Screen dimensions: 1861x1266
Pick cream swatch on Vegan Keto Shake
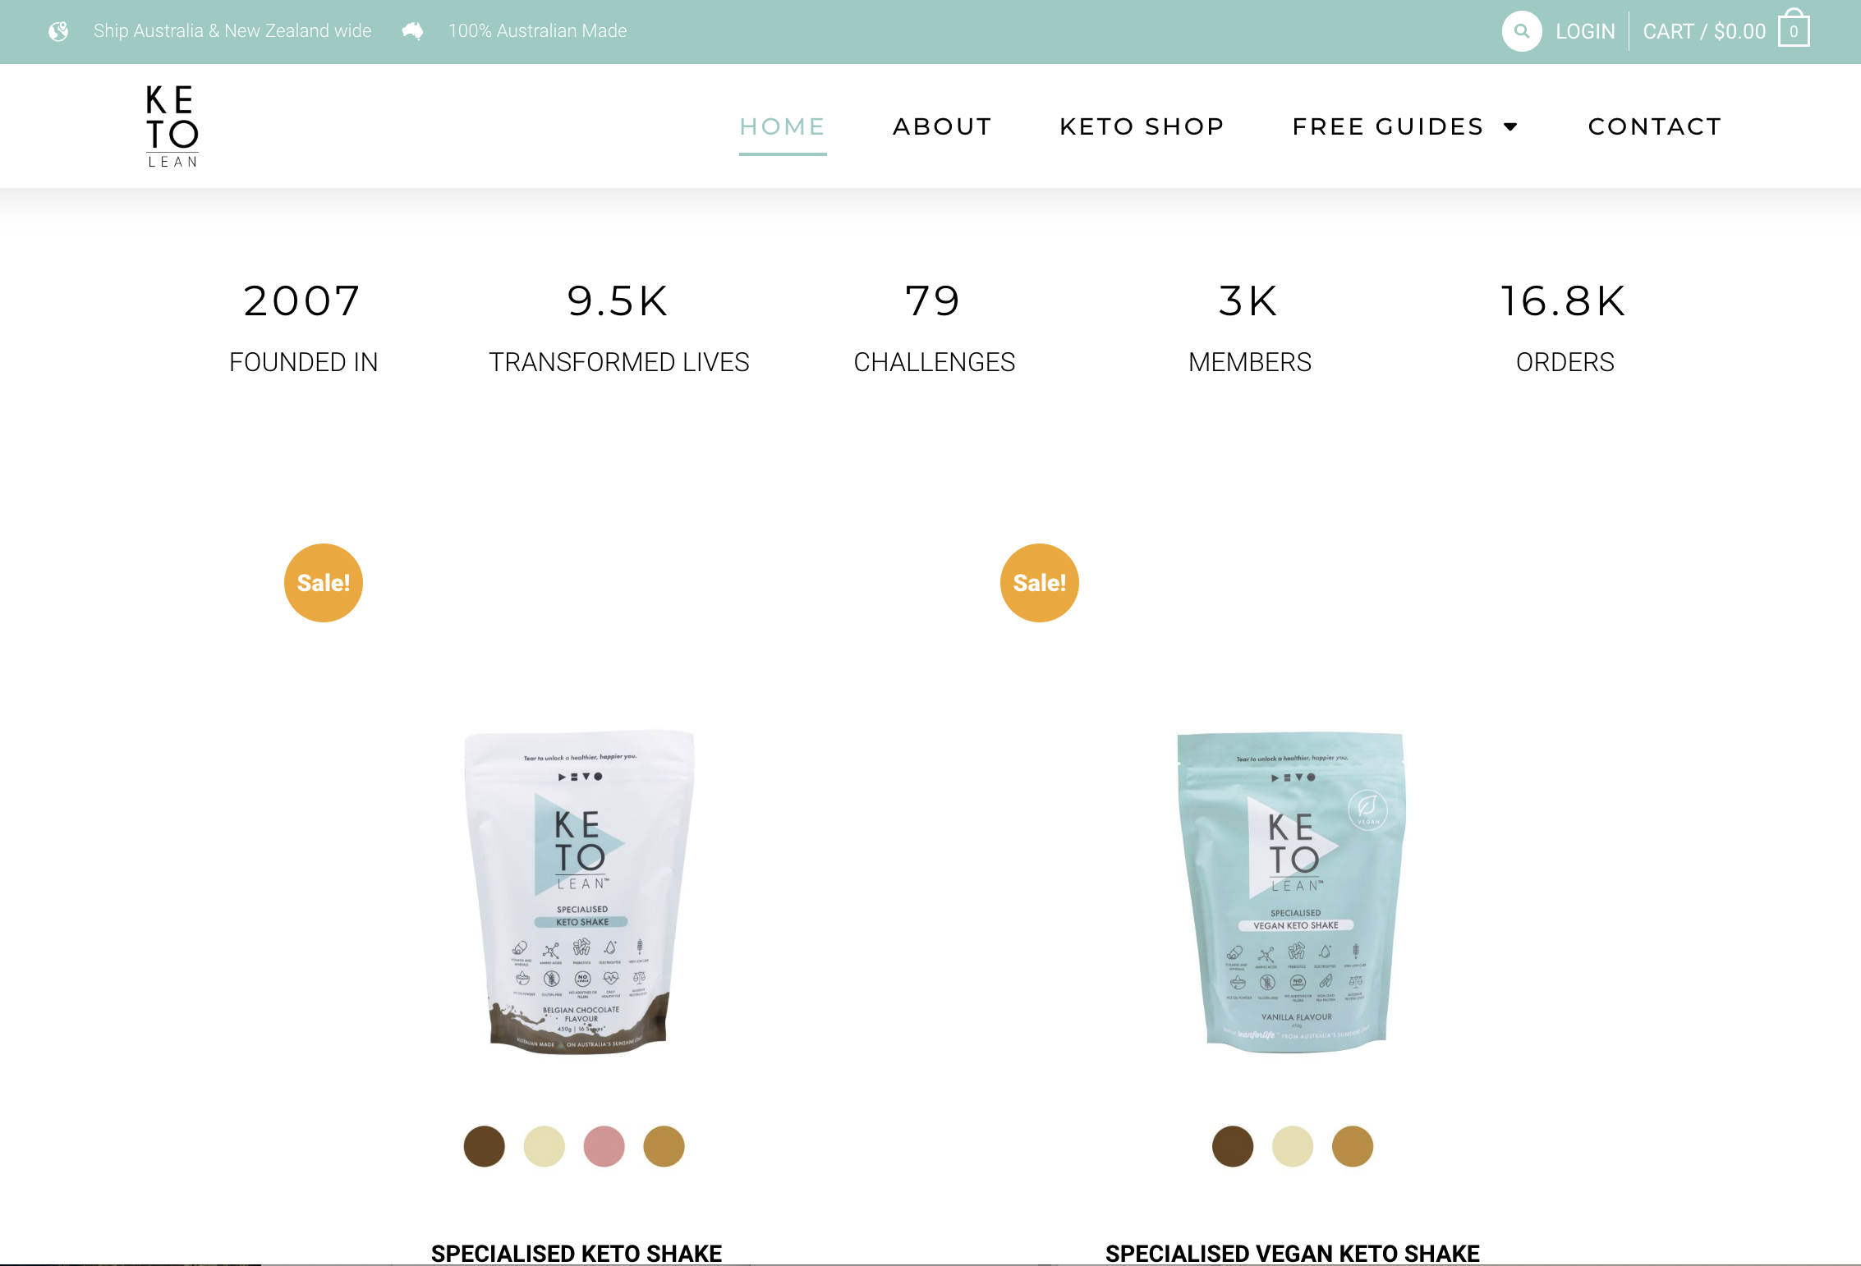pos(1293,1146)
